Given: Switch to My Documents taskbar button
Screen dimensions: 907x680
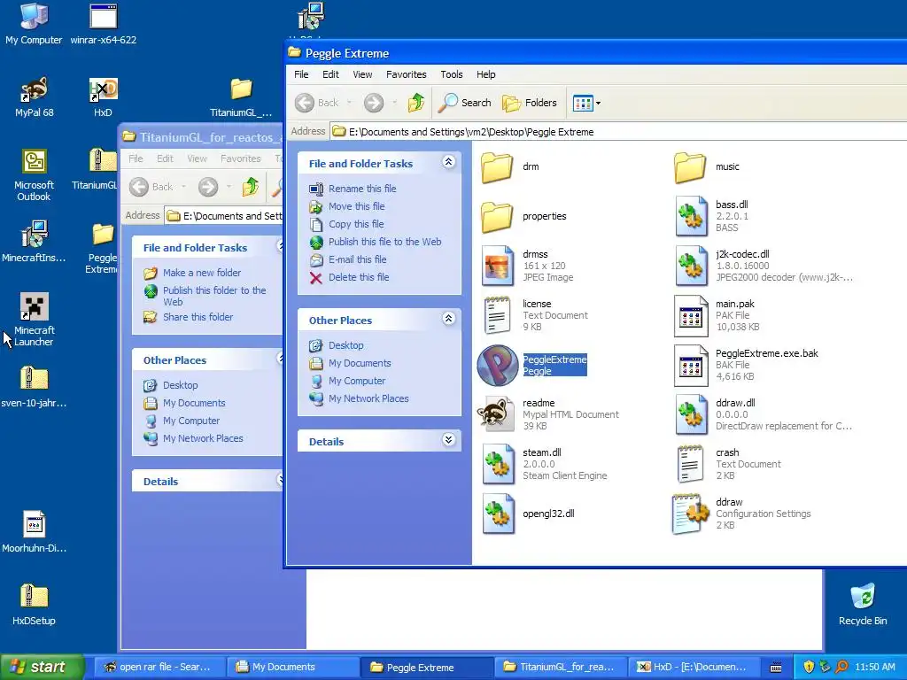Looking at the screenshot, I should tap(291, 667).
